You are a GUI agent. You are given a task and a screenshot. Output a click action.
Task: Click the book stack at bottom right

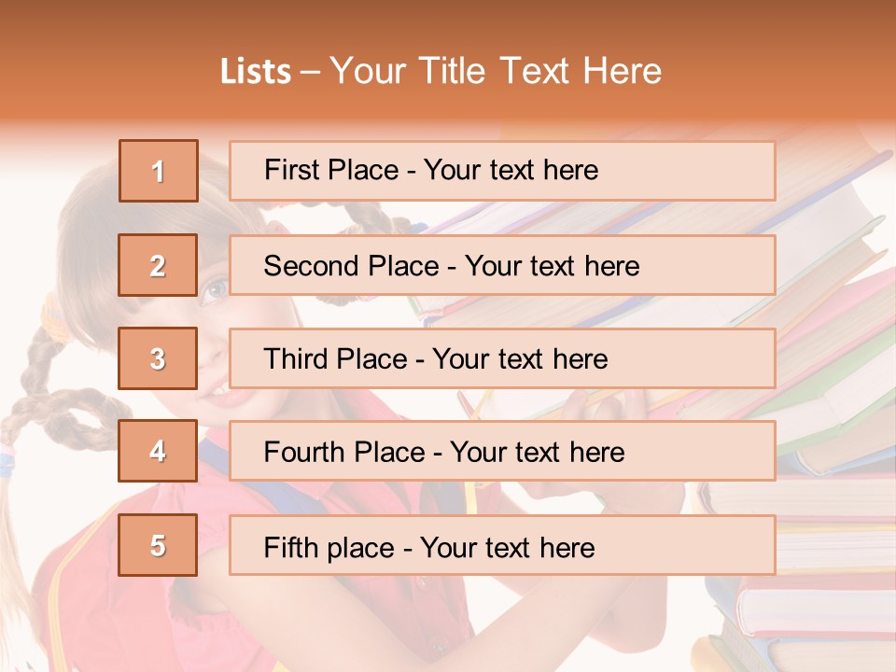point(812,607)
